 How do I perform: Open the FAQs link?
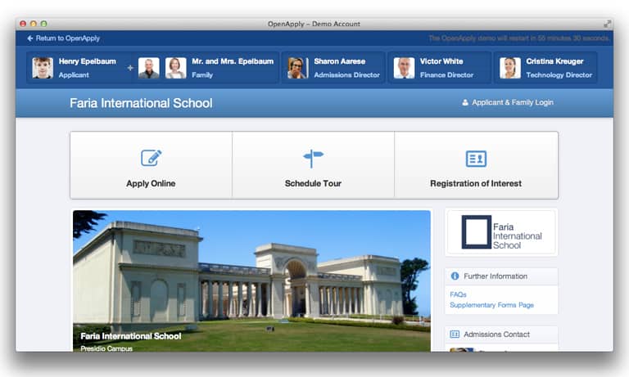pyautogui.click(x=458, y=294)
